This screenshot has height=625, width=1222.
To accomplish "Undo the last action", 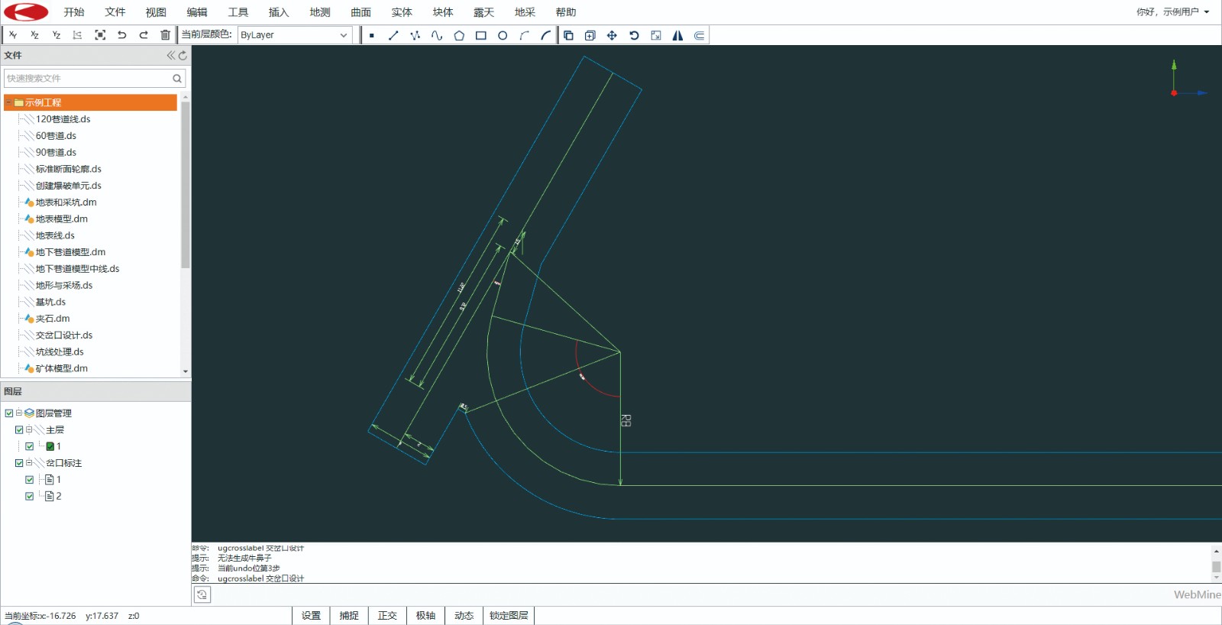I will click(x=121, y=35).
